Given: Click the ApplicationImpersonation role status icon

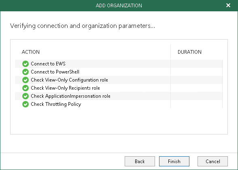Looking at the screenshot, I should coord(25,96).
